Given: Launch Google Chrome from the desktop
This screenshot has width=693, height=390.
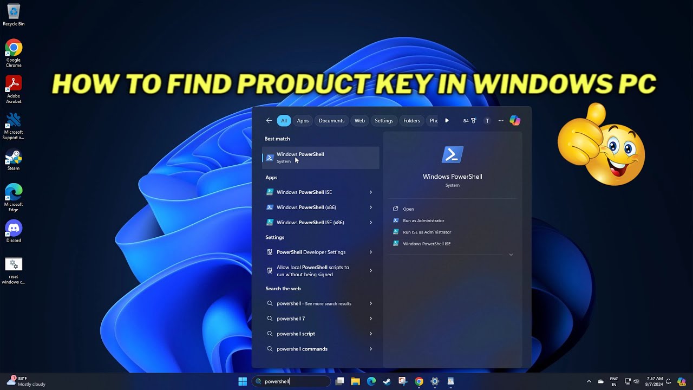Looking at the screenshot, I should tap(14, 53).
